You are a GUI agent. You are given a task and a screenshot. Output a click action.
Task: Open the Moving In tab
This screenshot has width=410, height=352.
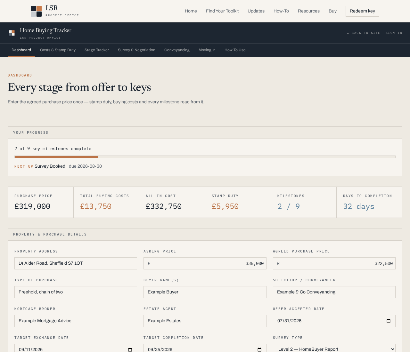click(x=207, y=50)
